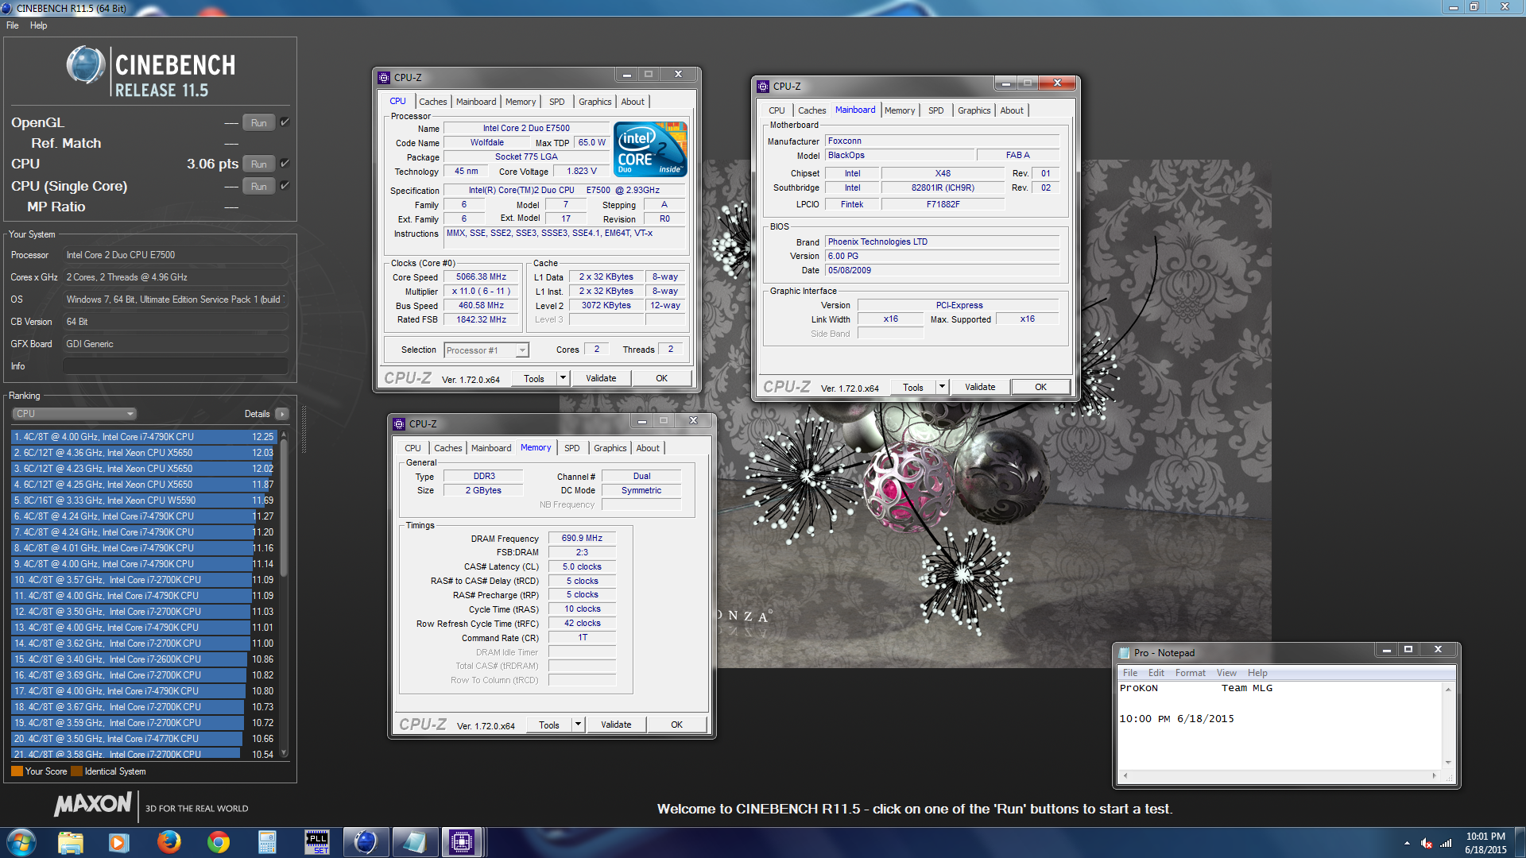Click Validate in the CPU tab window
Screen dimensions: 1526x858
pyautogui.click(x=601, y=378)
